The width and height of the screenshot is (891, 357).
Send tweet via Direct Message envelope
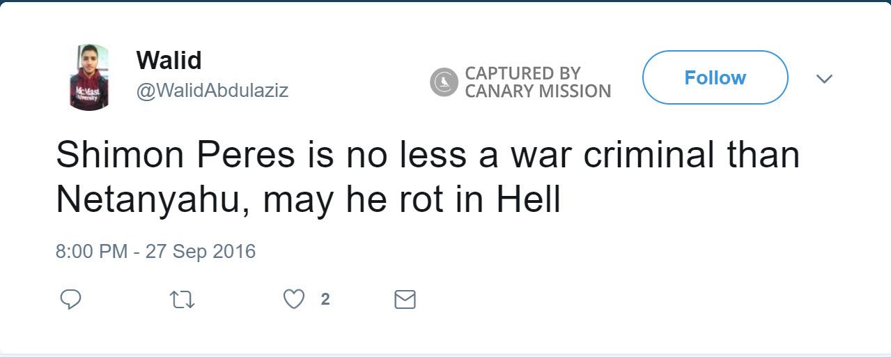(x=405, y=300)
